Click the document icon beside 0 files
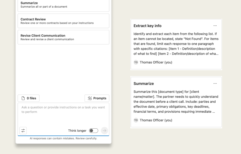The height and width of the screenshot is (154, 241). (x=23, y=98)
